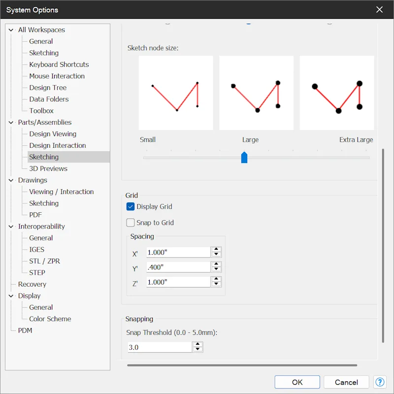Collapse the All Workspaces tree node
Viewport: 394px width, 394px height.
[11, 30]
